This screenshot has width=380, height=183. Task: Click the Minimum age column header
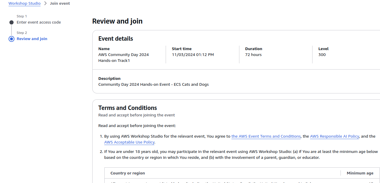(360, 173)
